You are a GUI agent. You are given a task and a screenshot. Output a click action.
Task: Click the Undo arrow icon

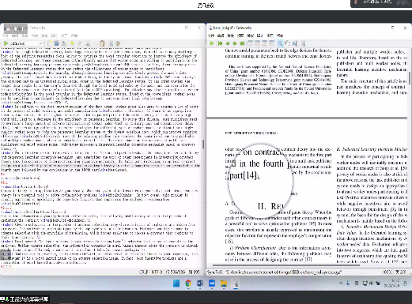(x=72, y=43)
